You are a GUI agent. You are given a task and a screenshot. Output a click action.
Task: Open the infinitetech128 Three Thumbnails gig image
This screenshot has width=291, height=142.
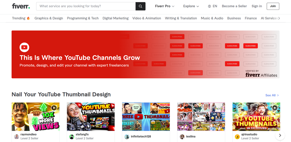point(146,117)
